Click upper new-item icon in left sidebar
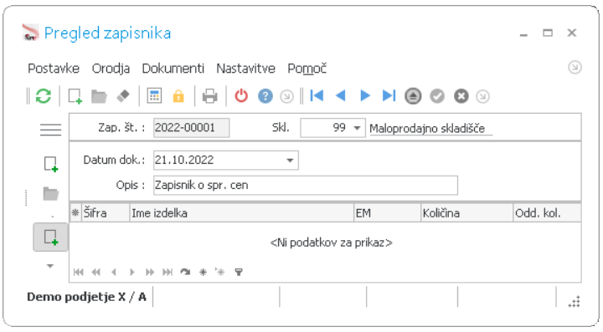The height and width of the screenshot is (332, 603). pos(51,164)
